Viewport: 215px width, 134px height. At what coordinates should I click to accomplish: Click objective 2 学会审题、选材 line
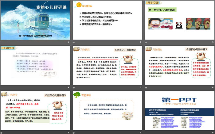tap(96, 17)
